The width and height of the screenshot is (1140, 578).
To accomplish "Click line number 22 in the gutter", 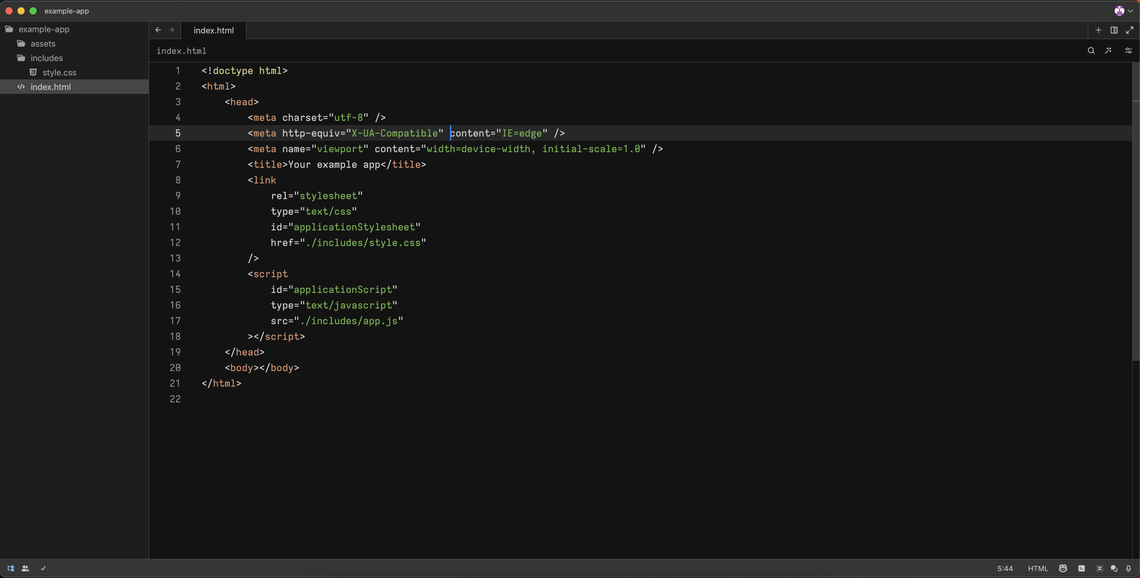I will 175,399.
